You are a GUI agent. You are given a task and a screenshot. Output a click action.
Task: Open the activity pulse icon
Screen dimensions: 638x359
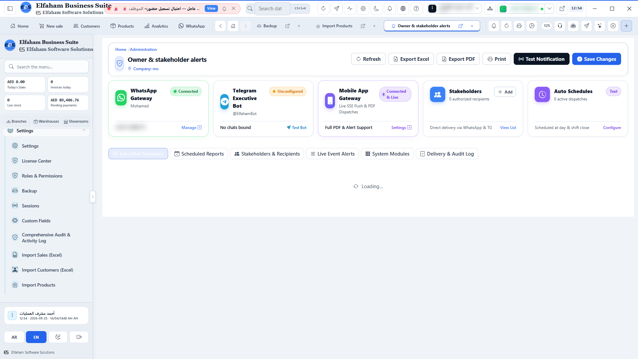click(350, 9)
